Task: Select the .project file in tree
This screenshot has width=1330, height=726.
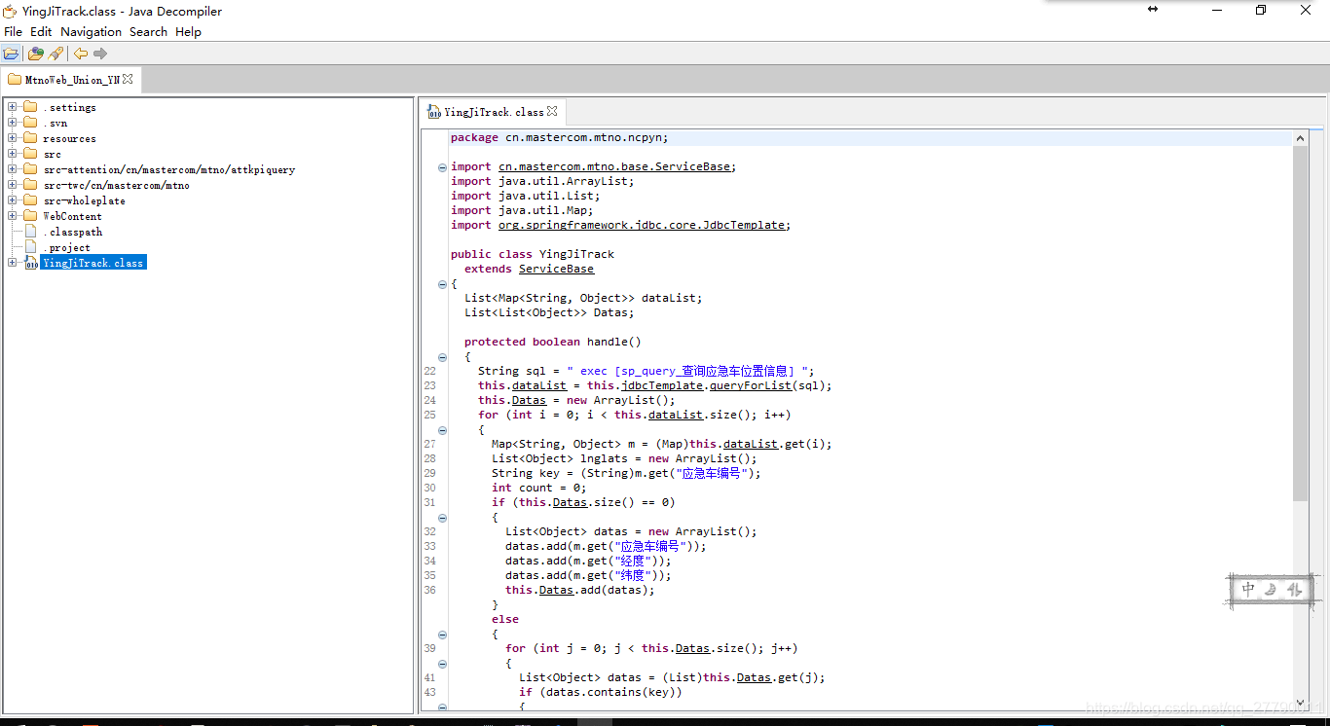Action: click(x=66, y=247)
